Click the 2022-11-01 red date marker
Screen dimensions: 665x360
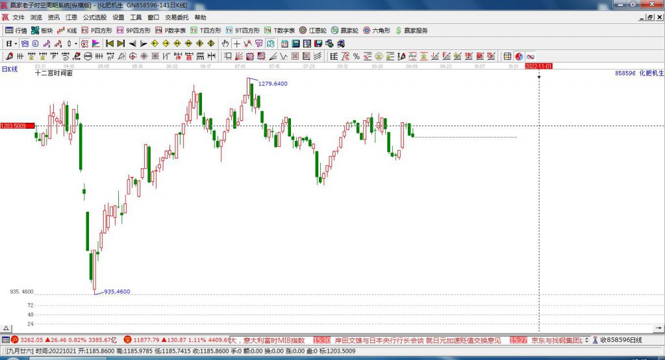[x=538, y=67]
